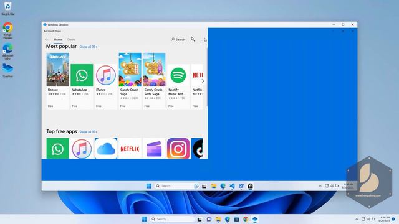Show next apps with the Most popular arrow

point(203,82)
